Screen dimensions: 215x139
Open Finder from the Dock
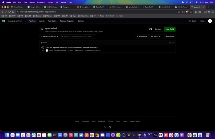tap(7, 135)
